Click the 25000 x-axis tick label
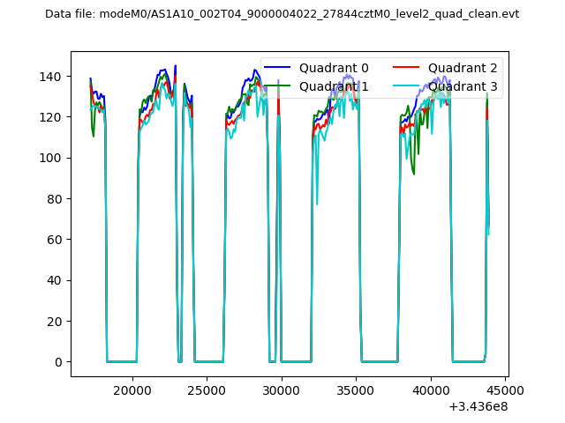 click(207, 390)
